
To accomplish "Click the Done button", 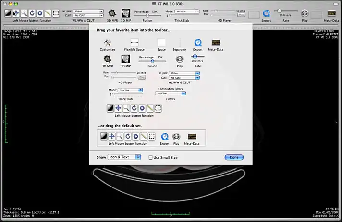I will click(x=234, y=157).
